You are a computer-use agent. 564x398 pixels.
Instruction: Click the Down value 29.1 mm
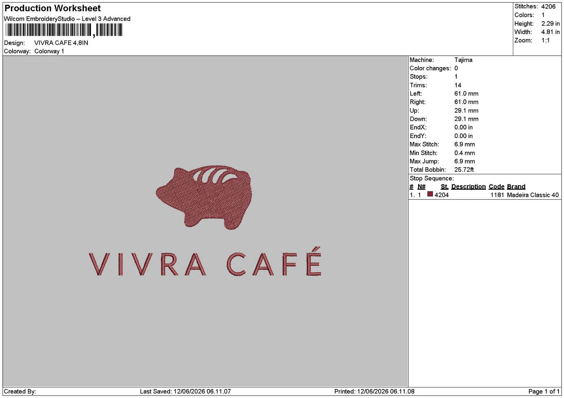click(466, 119)
